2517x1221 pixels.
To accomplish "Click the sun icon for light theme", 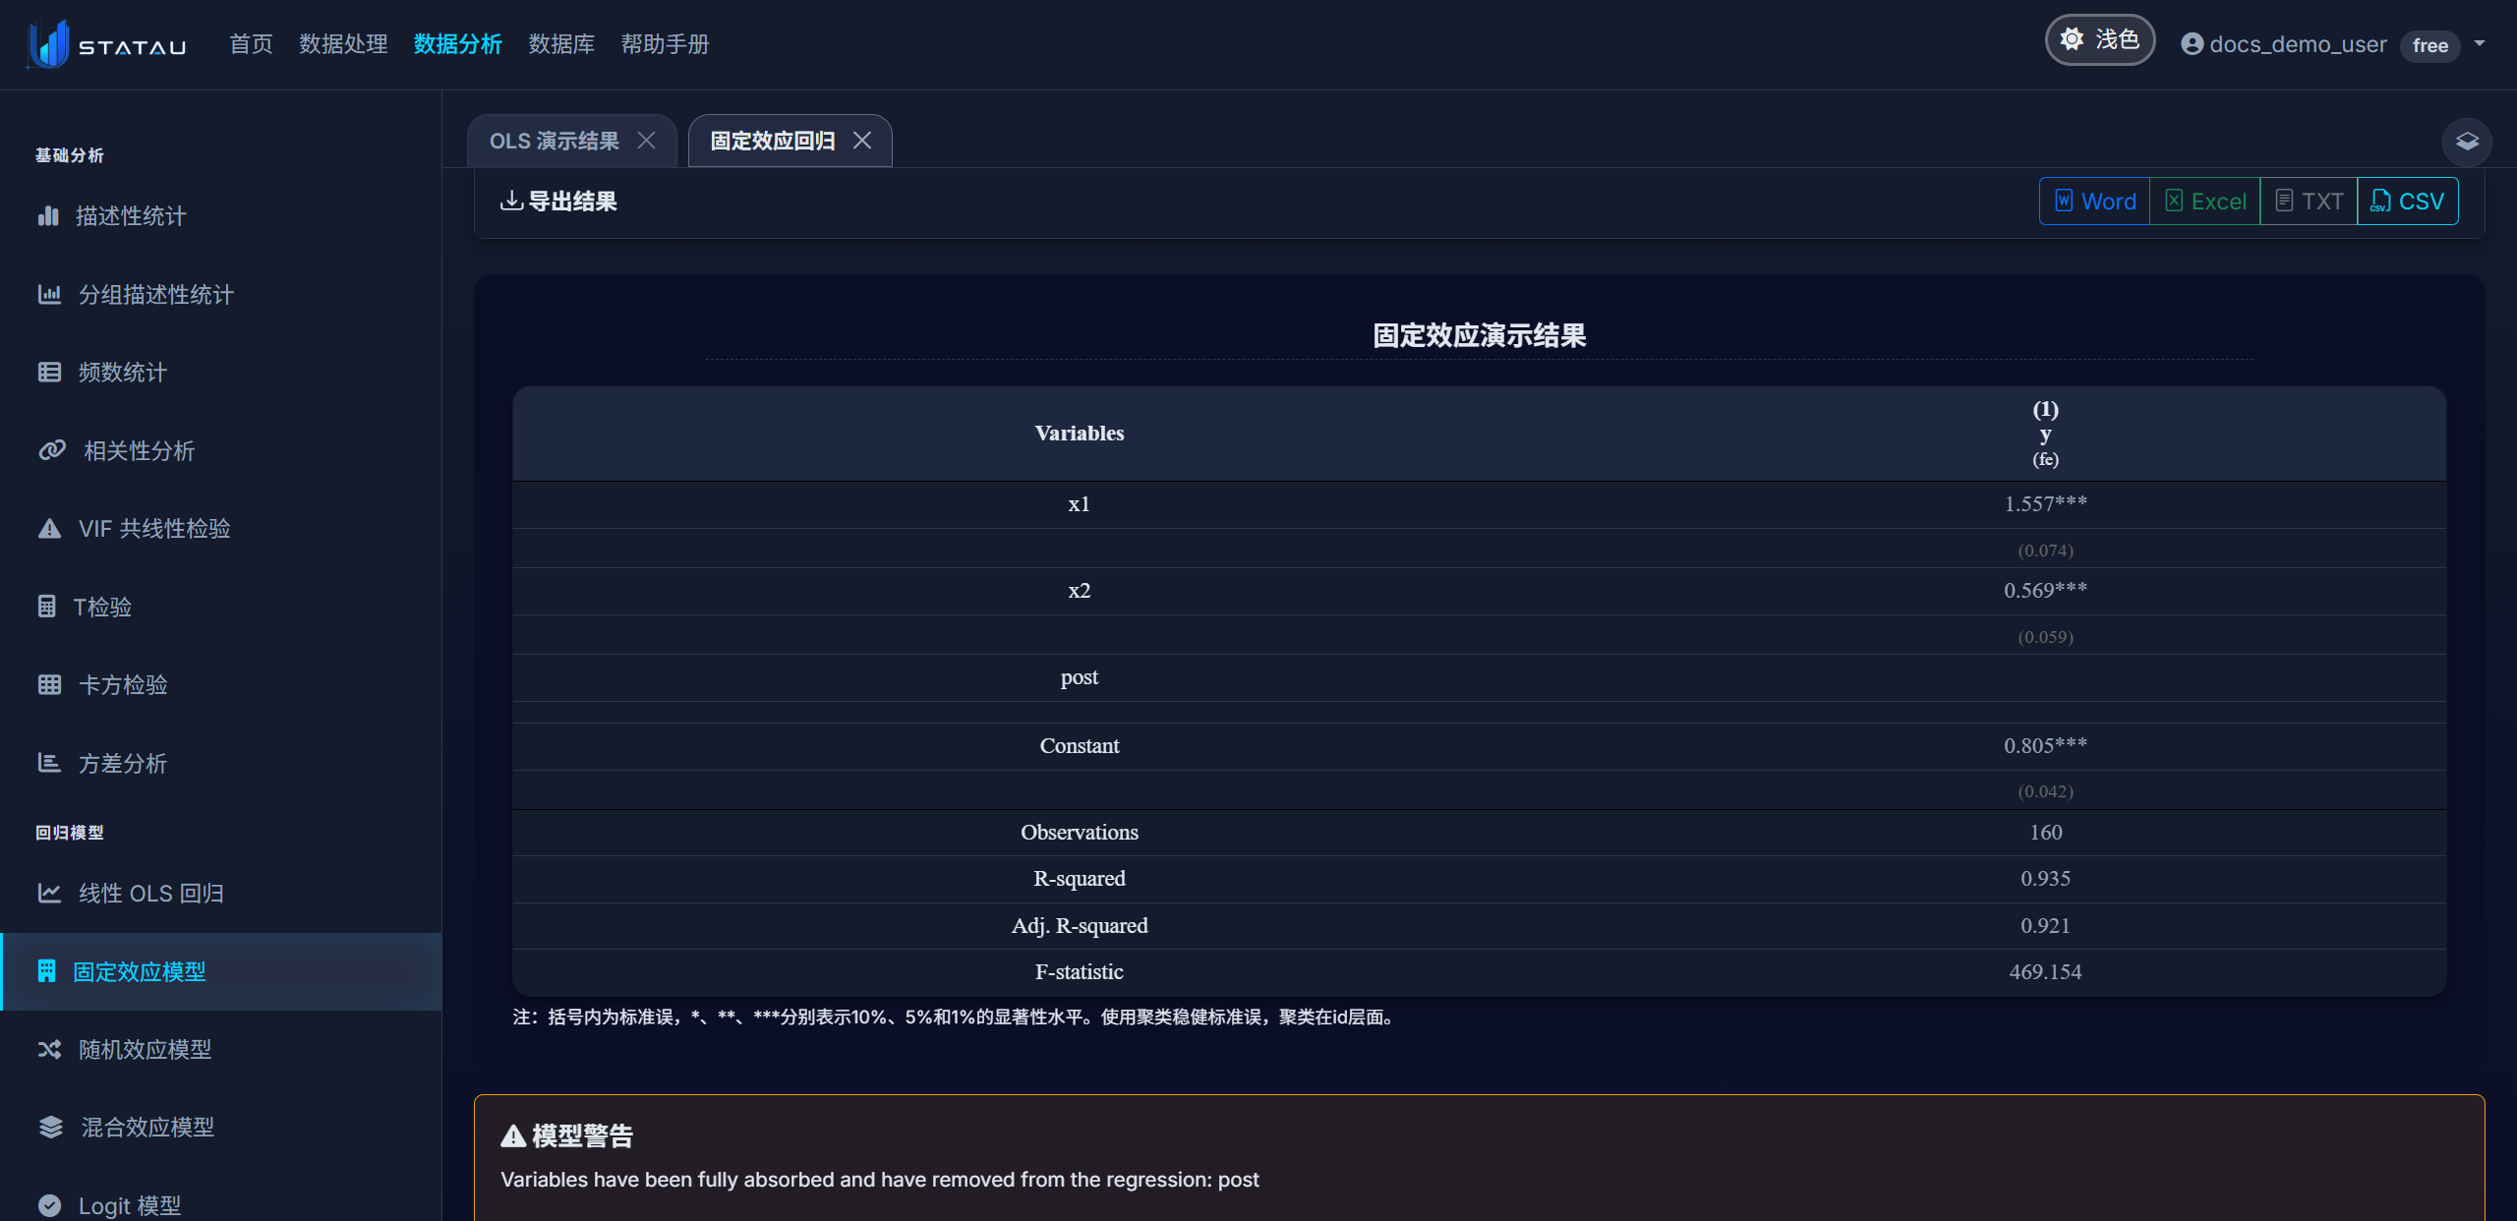I will click(x=2072, y=39).
